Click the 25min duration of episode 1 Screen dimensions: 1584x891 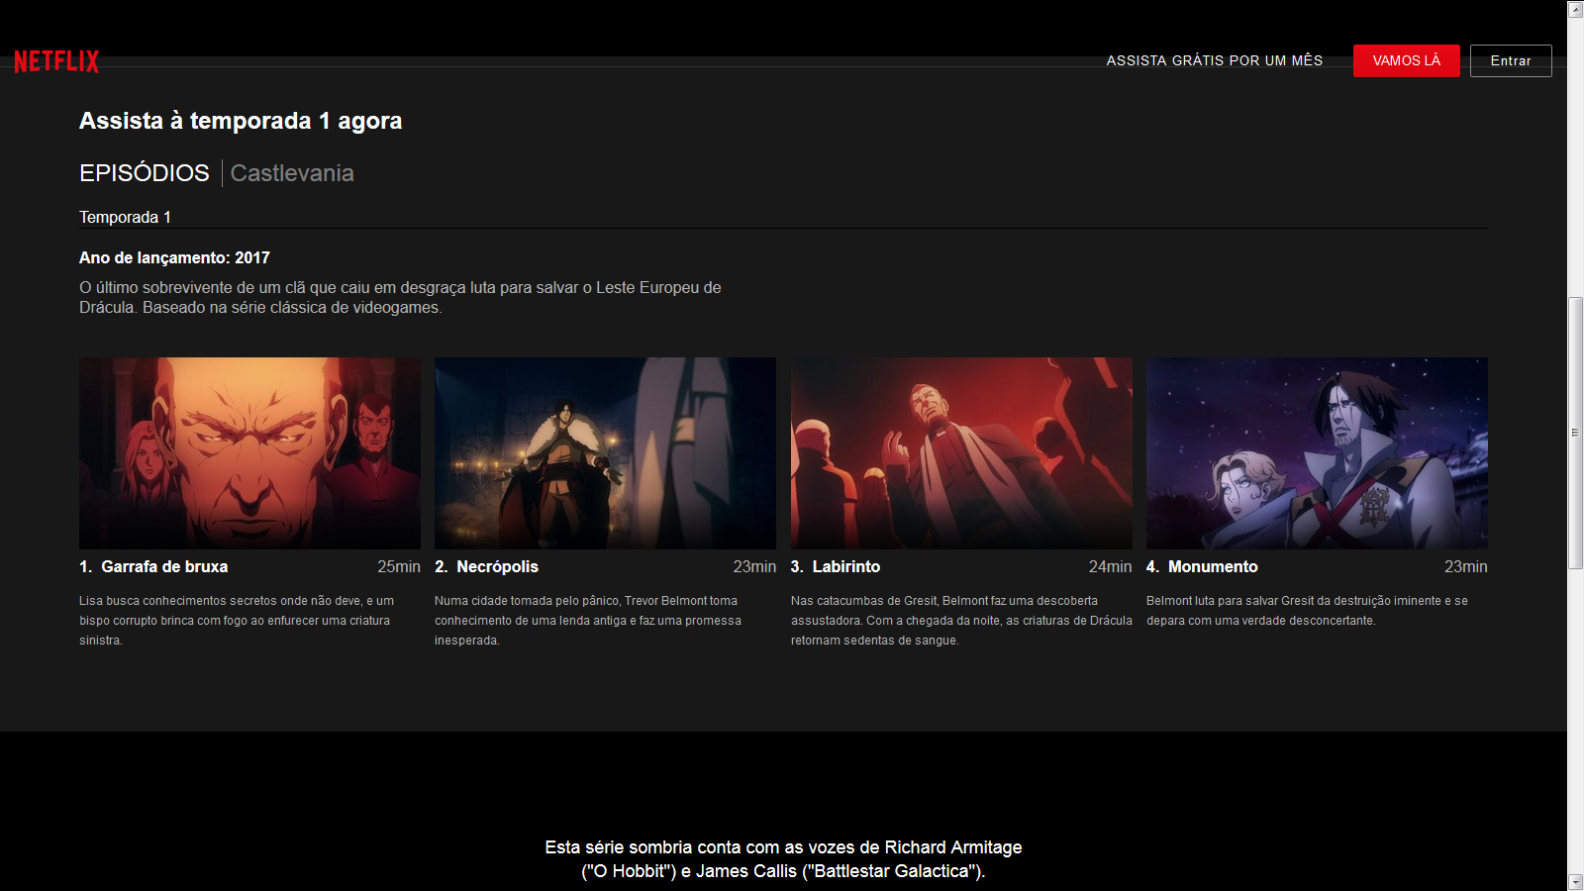click(x=399, y=566)
